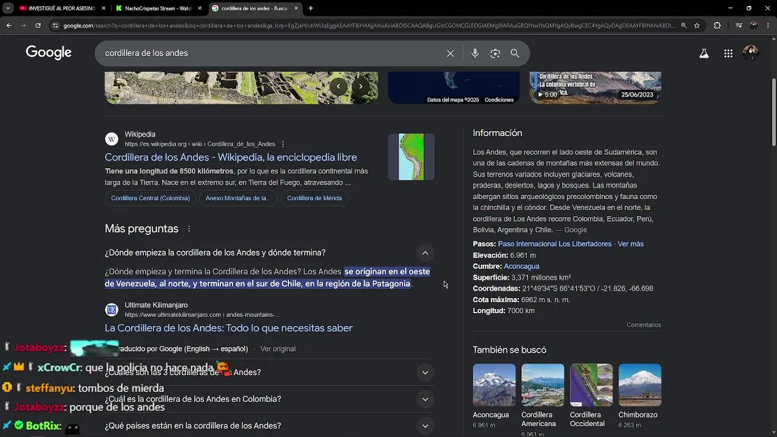The width and height of the screenshot is (777, 437).
Task: Show next image in carousel
Action: (x=361, y=86)
